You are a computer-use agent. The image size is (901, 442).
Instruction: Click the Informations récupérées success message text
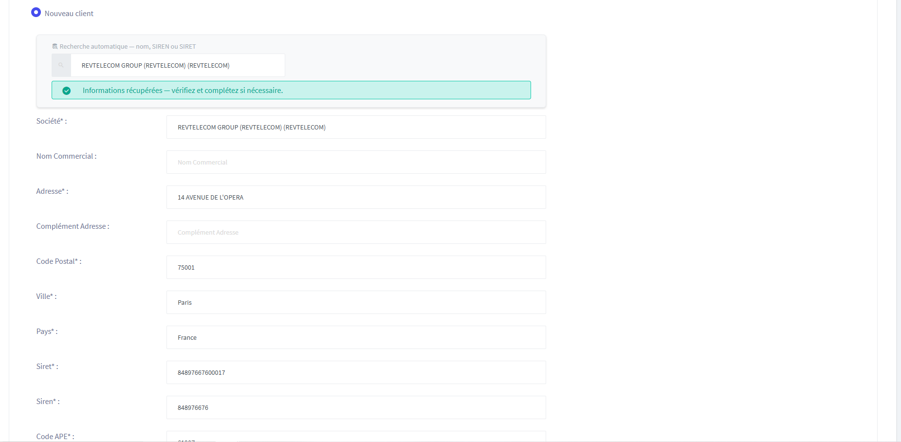tap(183, 91)
